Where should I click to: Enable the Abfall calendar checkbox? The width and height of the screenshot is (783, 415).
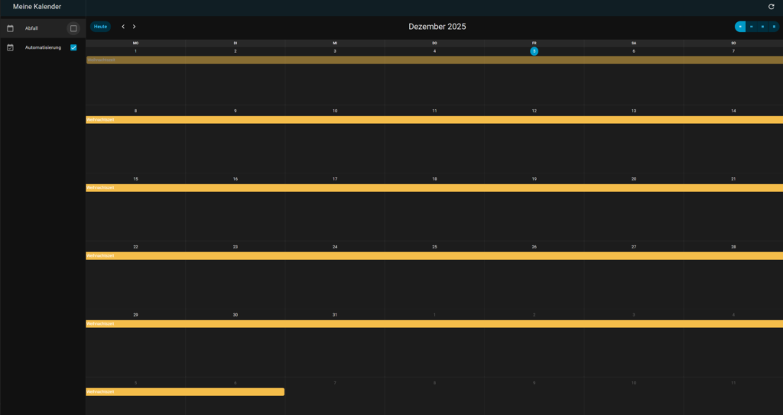[73, 28]
